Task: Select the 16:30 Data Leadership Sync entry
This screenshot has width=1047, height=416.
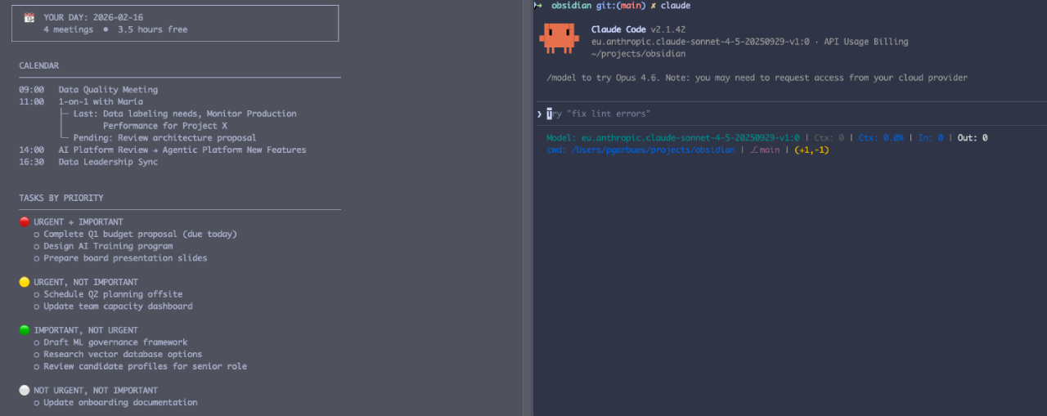Action: click(x=88, y=162)
